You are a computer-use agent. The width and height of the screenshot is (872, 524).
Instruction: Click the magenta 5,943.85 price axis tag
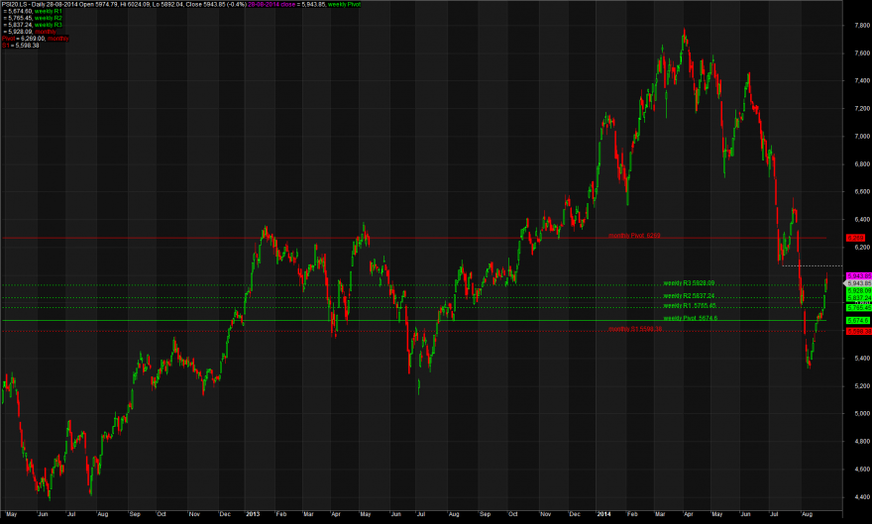point(859,276)
